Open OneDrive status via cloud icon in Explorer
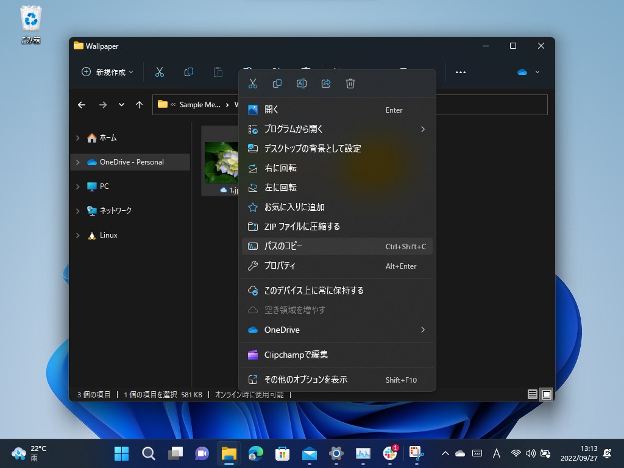624x468 pixels. point(523,72)
